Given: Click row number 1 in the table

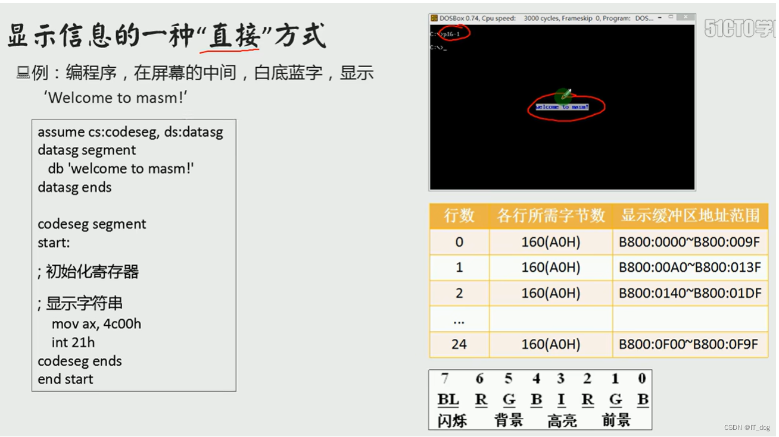Looking at the screenshot, I should [x=459, y=268].
